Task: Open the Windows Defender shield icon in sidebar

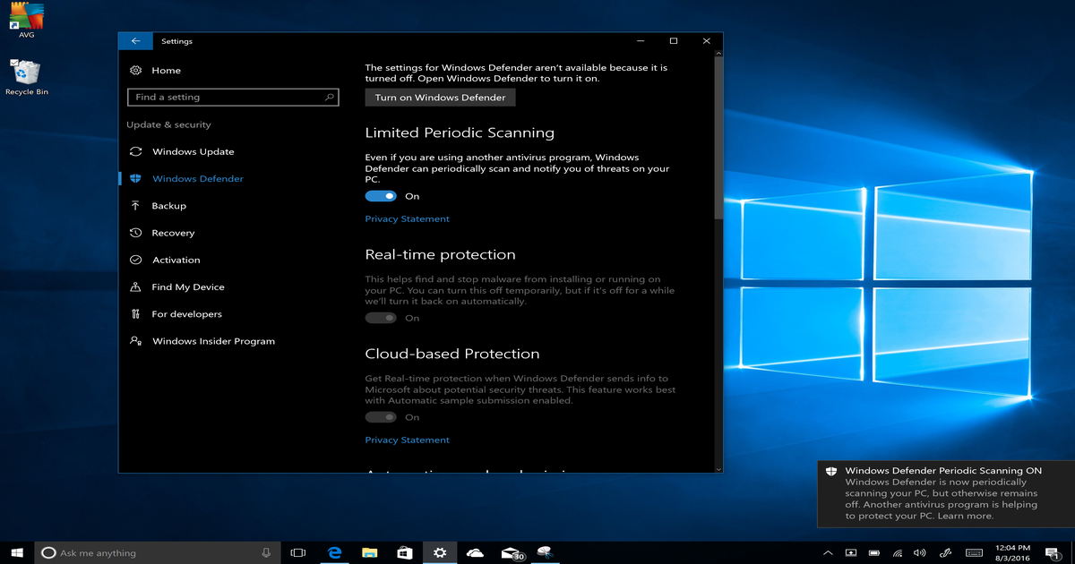Action: pyautogui.click(x=135, y=178)
